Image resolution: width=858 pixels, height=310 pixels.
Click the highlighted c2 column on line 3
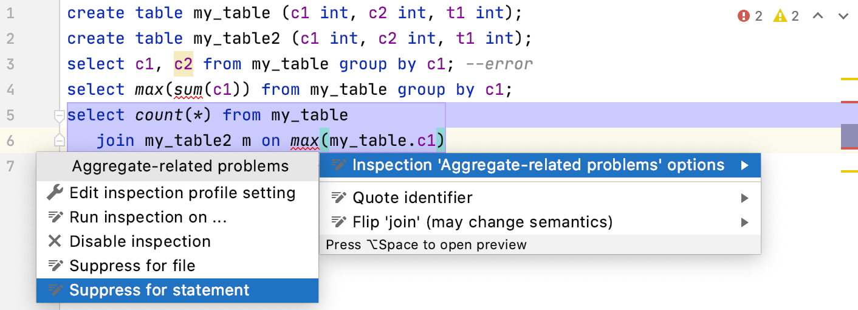click(x=184, y=64)
